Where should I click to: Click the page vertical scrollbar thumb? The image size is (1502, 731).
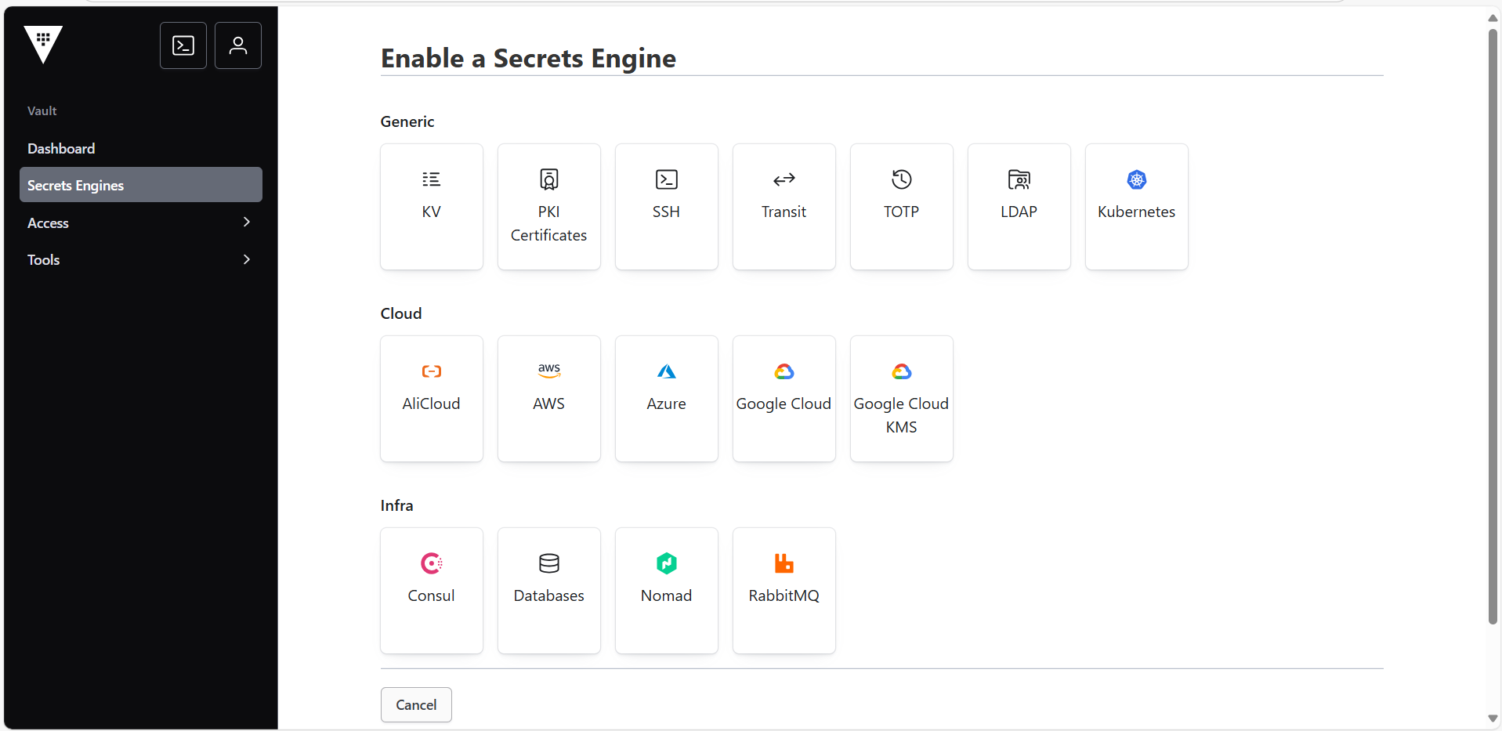(x=1493, y=327)
